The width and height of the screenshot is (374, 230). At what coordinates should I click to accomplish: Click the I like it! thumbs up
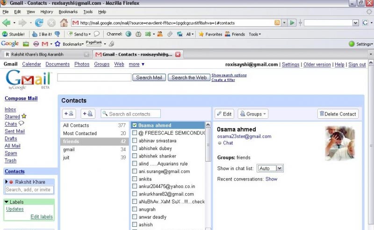tap(42, 34)
